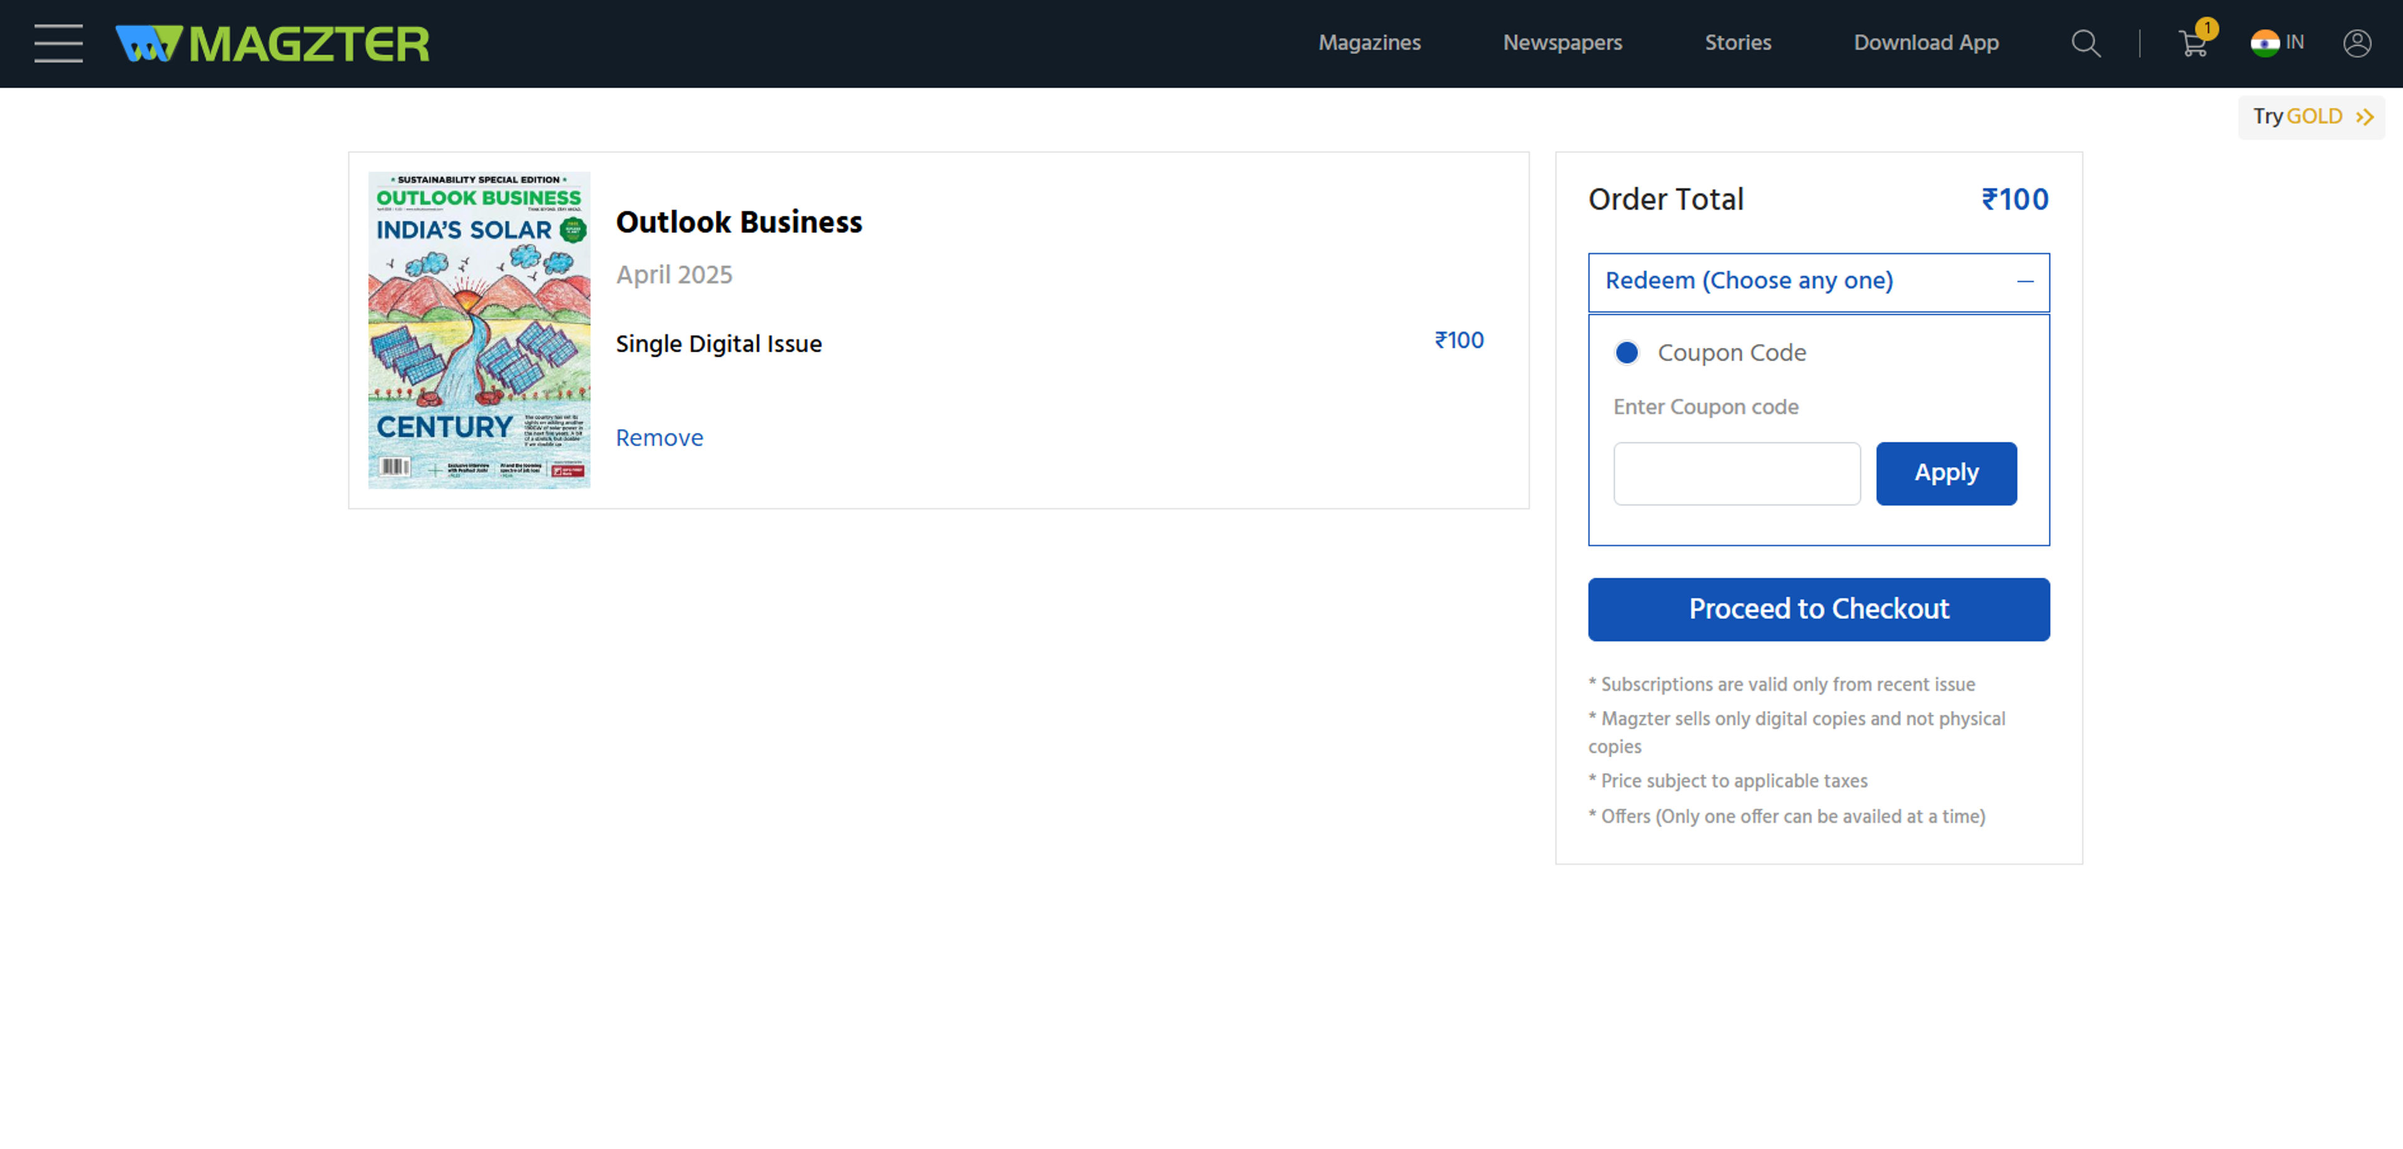The image size is (2403, 1149).
Task: Open the search icon
Action: 2086,43
